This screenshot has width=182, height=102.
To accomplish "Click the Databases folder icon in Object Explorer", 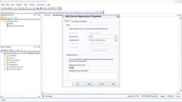I will (7, 56).
